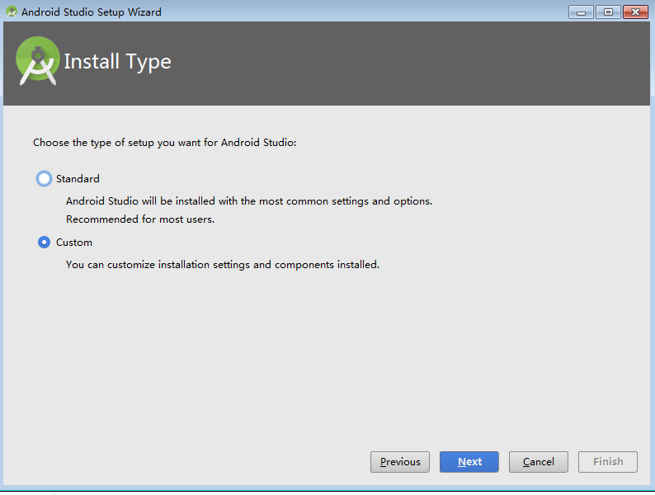Click the "Choose the type of setup" prompt
The width and height of the screenshot is (655, 495).
pos(164,143)
